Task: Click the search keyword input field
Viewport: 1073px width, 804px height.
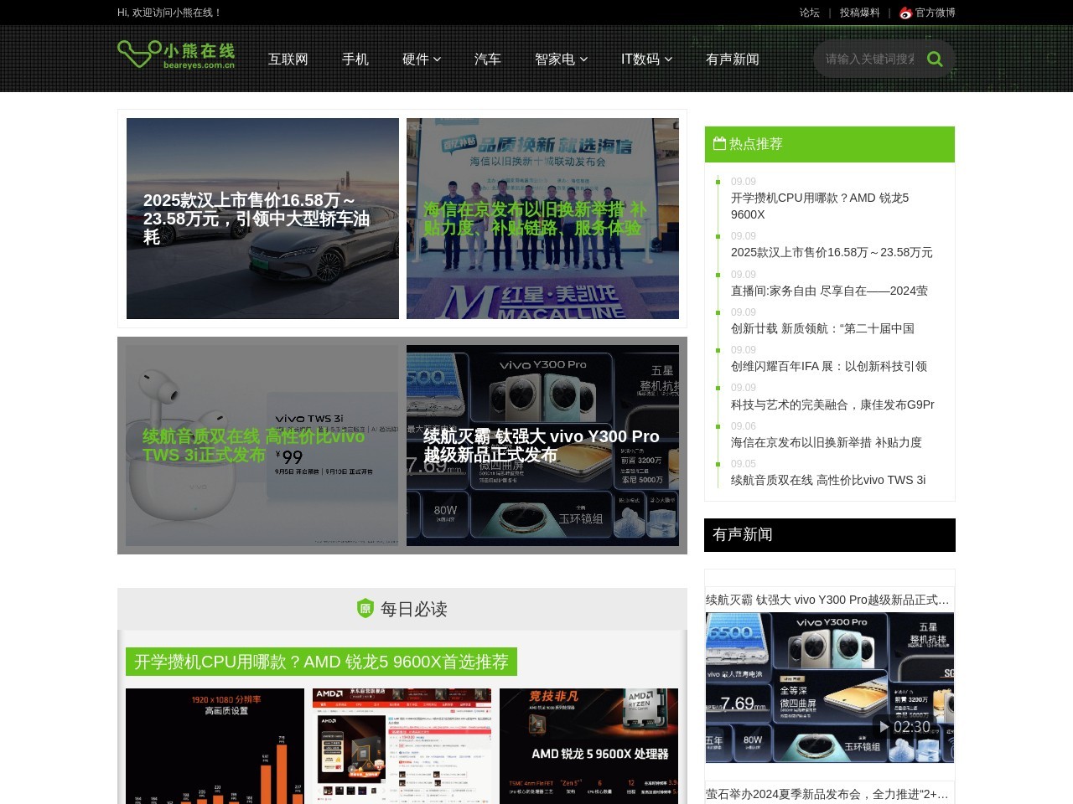Action: click(x=868, y=59)
